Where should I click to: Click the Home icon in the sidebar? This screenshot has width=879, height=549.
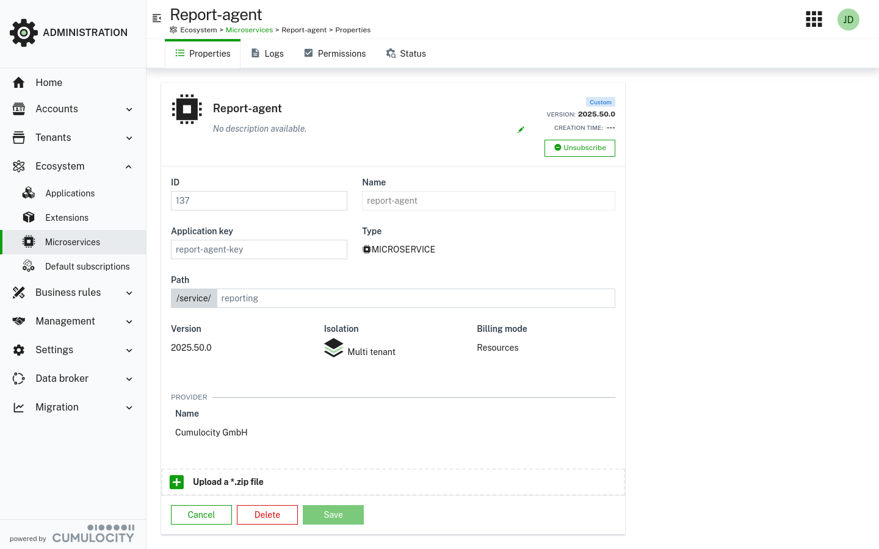(x=19, y=82)
